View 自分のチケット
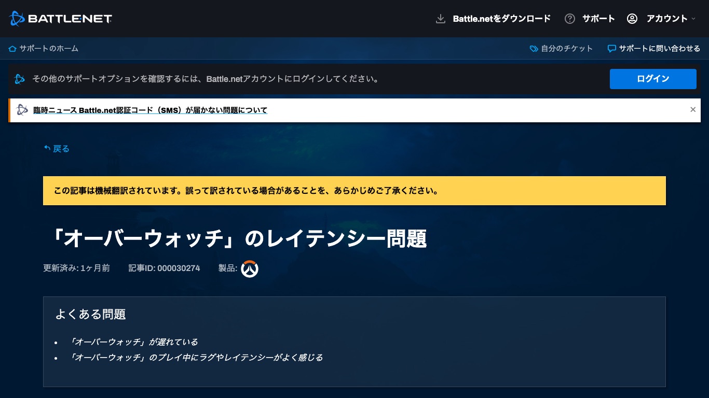The image size is (709, 398). click(567, 49)
